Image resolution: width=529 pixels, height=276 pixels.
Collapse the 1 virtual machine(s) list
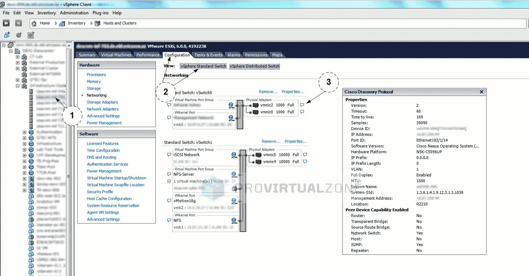[169, 181]
